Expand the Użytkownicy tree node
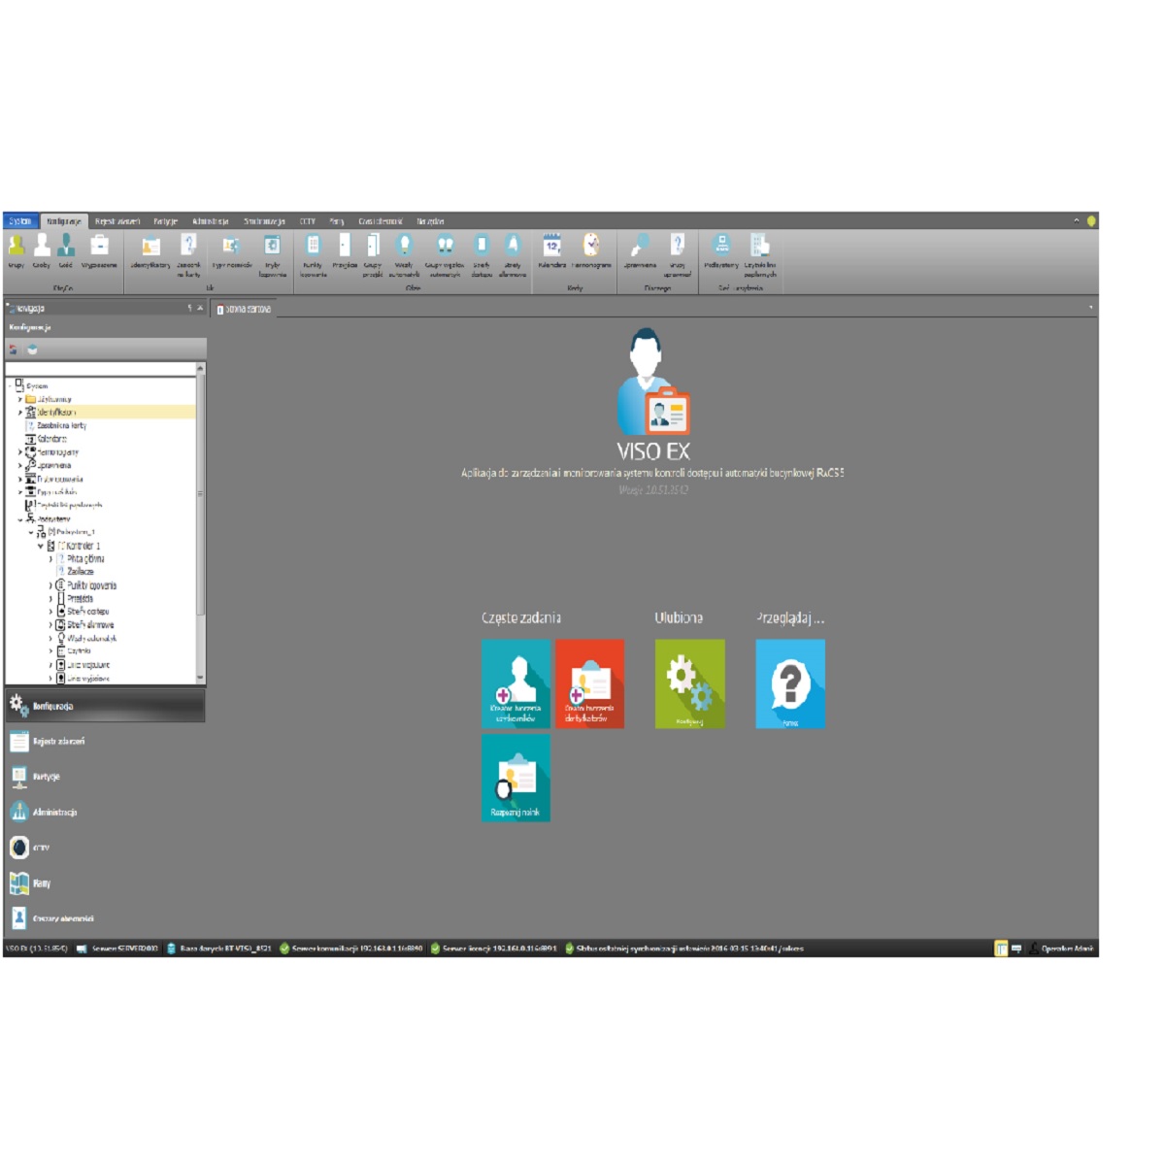Image resolution: width=1165 pixels, height=1165 pixels. (19, 399)
